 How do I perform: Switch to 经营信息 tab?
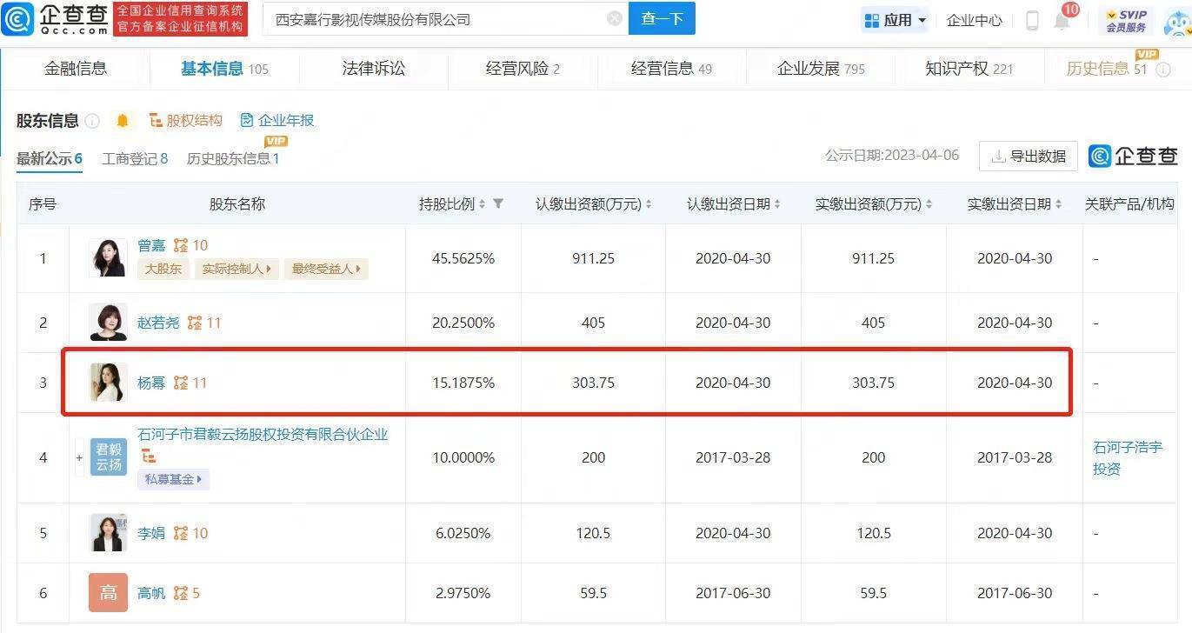coord(671,69)
